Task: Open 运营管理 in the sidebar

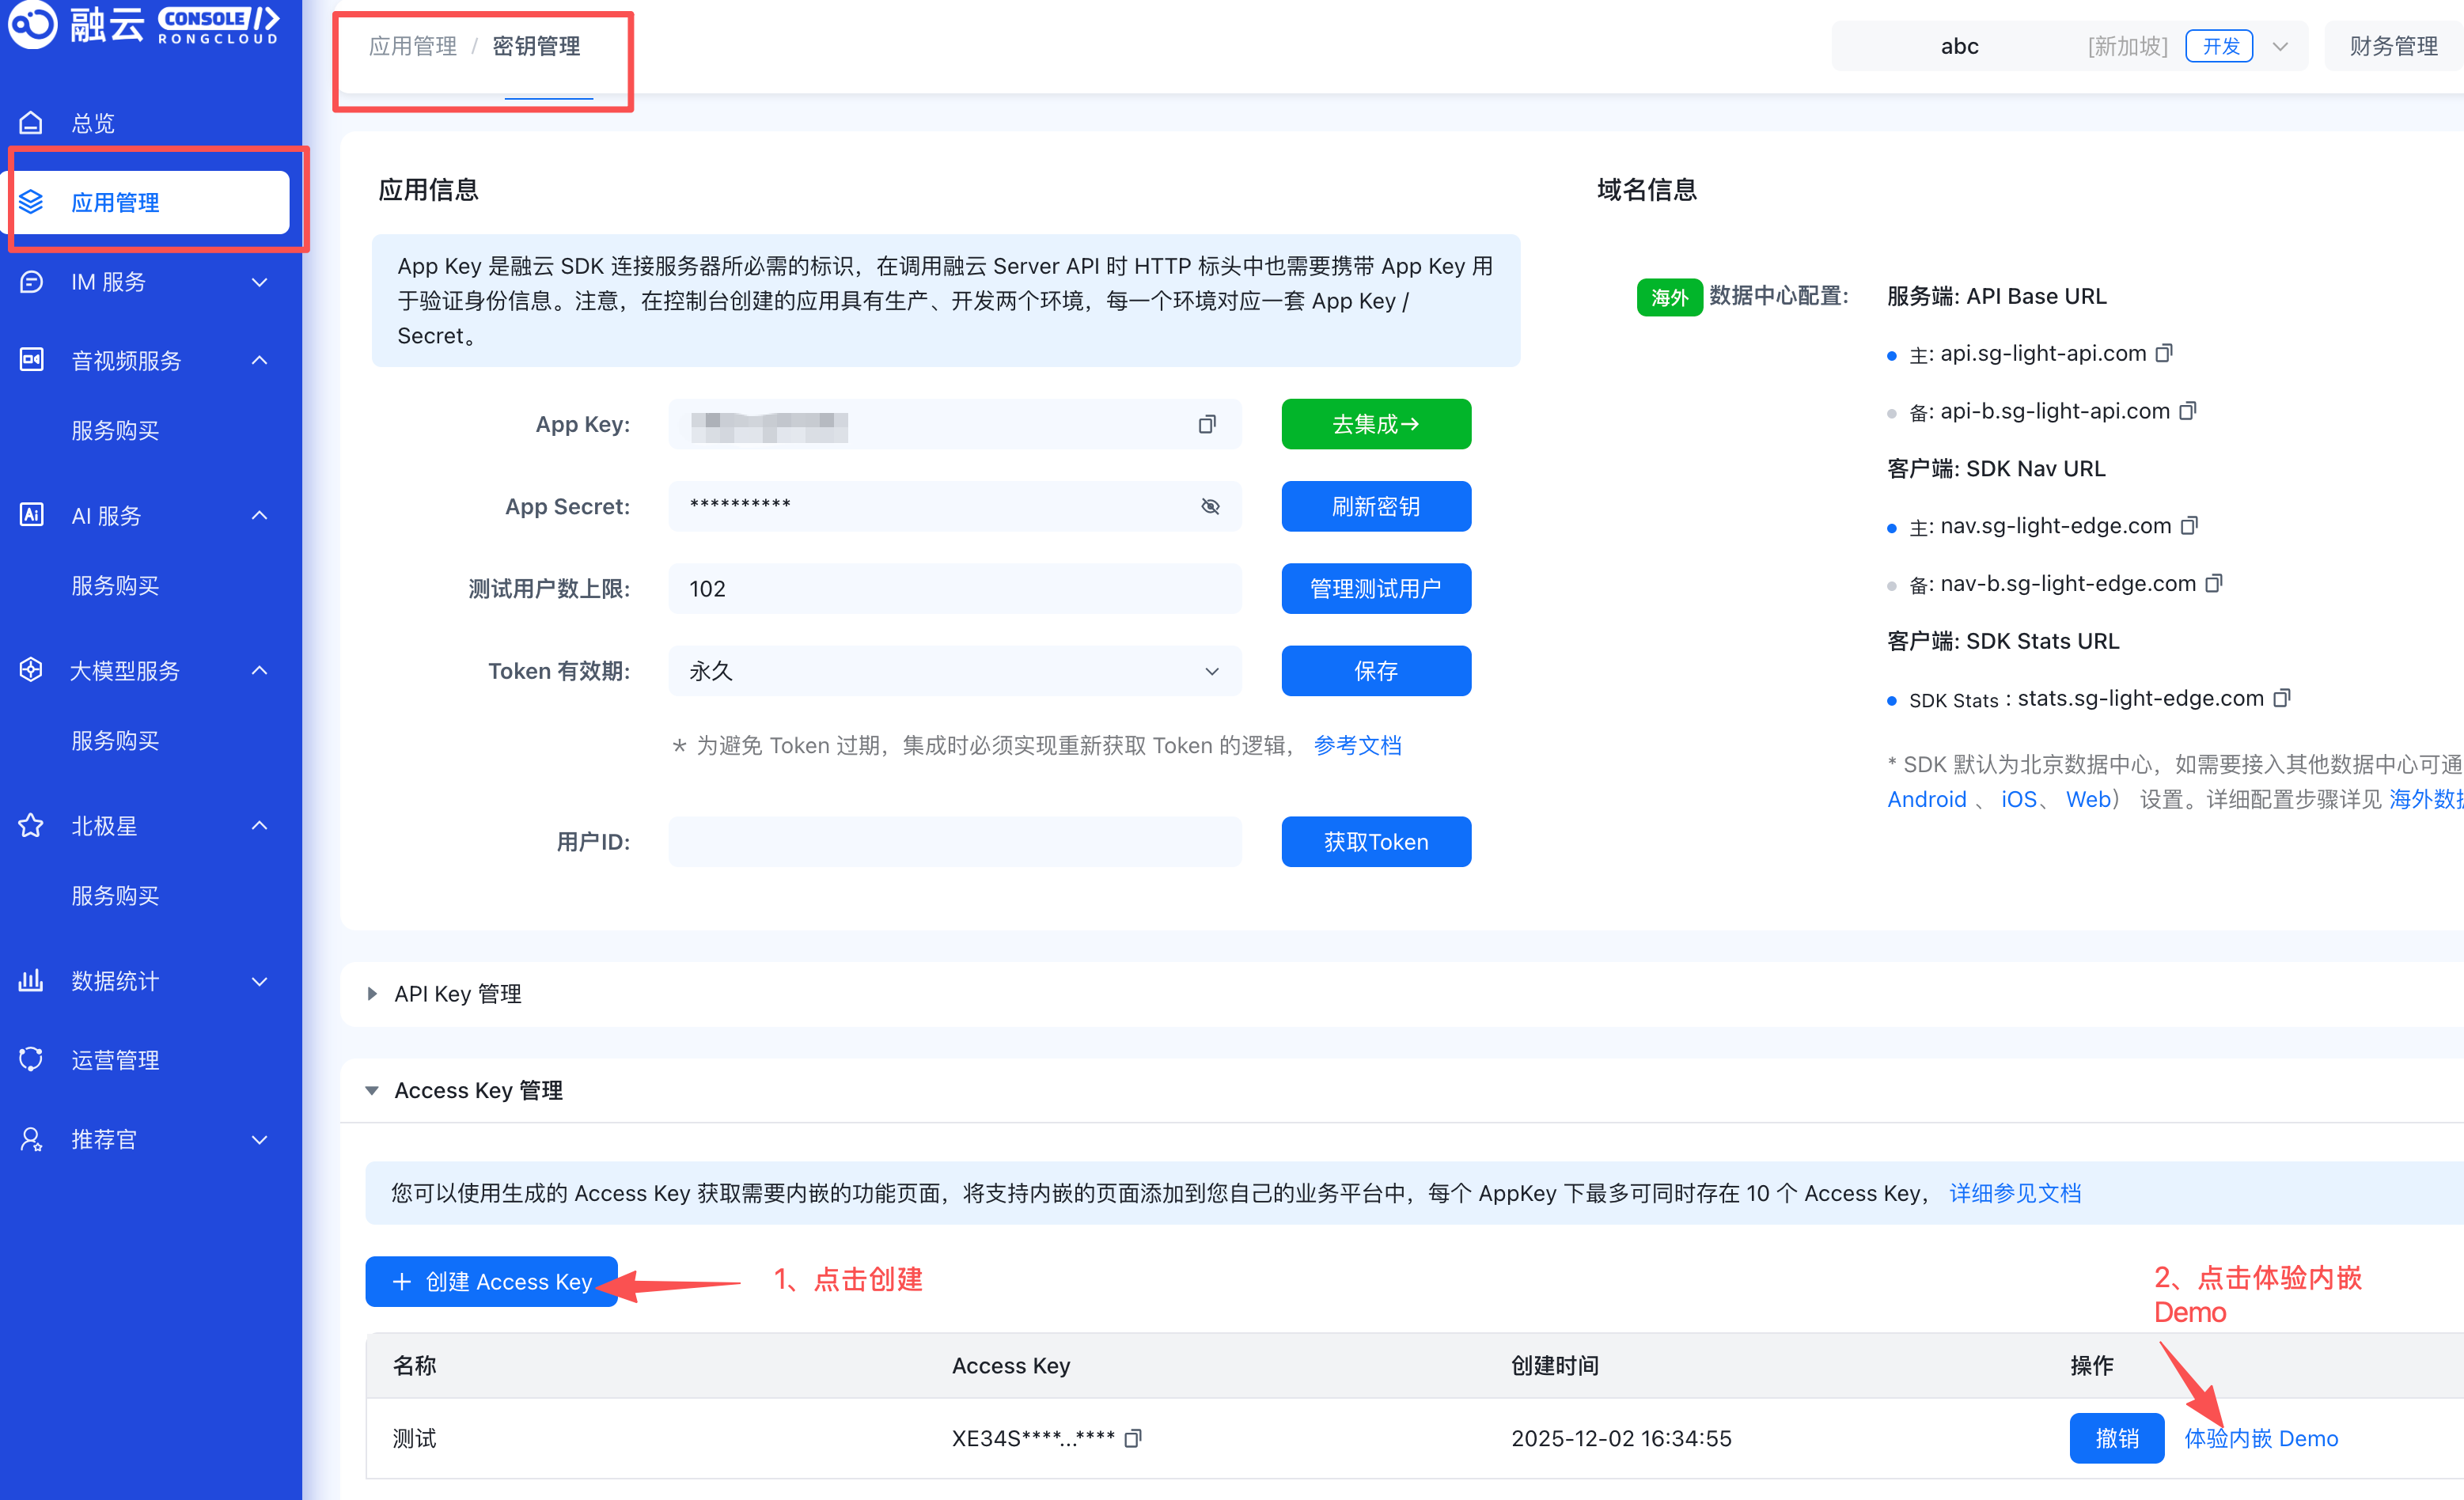Action: (115, 1059)
